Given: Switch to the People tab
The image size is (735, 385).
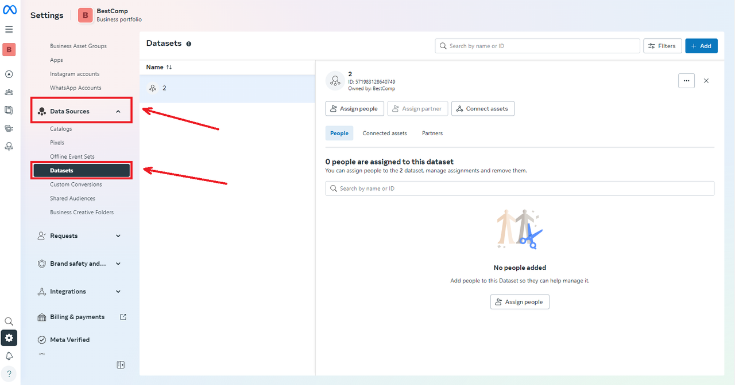Looking at the screenshot, I should (x=339, y=133).
